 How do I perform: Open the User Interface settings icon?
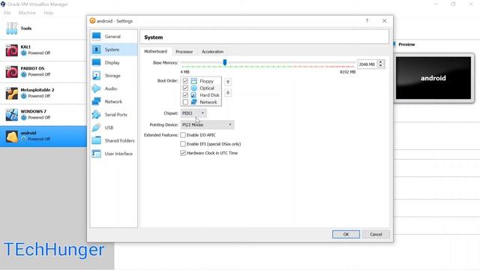pyautogui.click(x=97, y=153)
